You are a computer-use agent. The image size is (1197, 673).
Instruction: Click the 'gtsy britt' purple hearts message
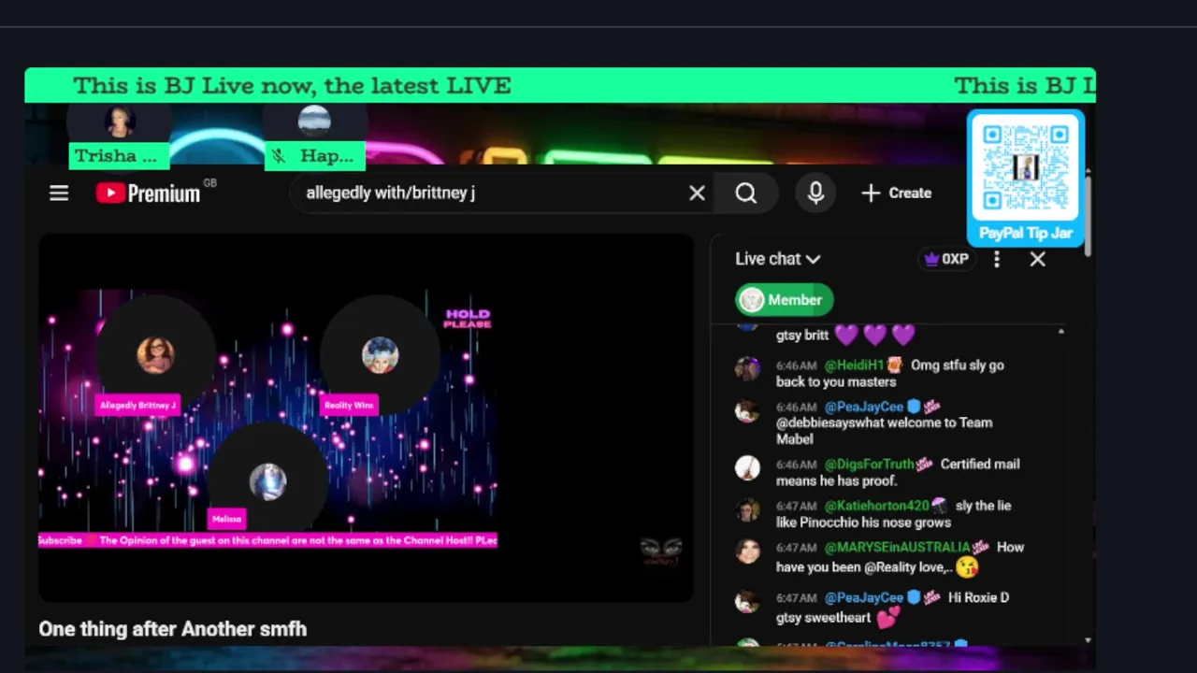point(846,335)
